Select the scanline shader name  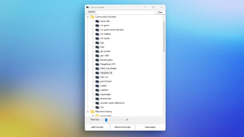104,90
